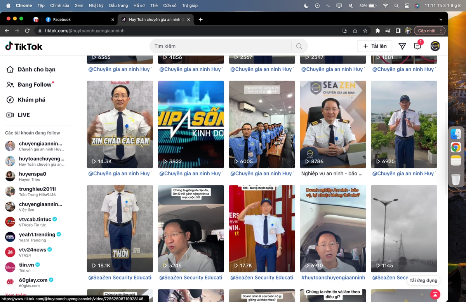
Task: Open the paper-plane messages icon
Action: 402,46
